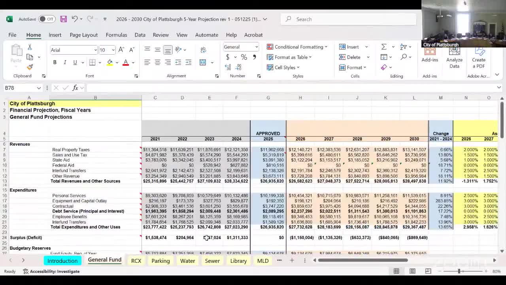Click the Save icon in title bar
Viewport: 506px width, 285px height.
click(63, 19)
